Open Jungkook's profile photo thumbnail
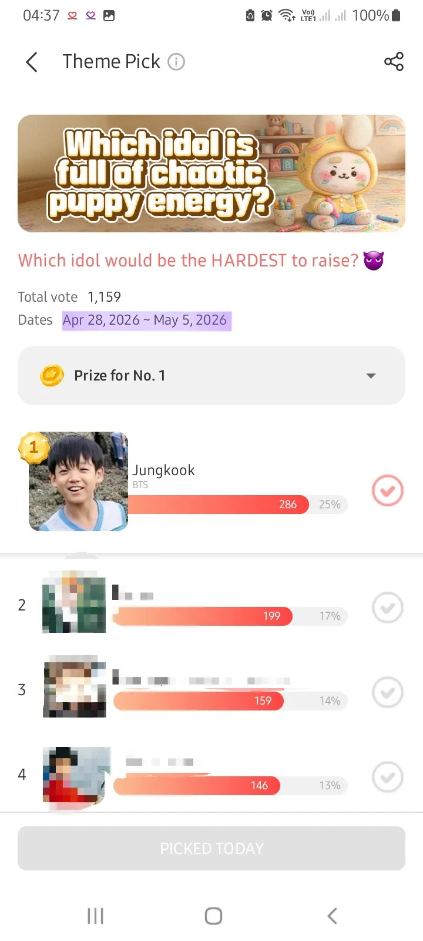Screen dimensions: 423x941 [79, 482]
